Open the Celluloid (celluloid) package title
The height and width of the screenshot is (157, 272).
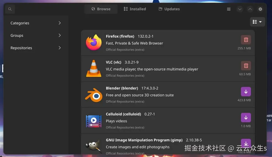123,114
